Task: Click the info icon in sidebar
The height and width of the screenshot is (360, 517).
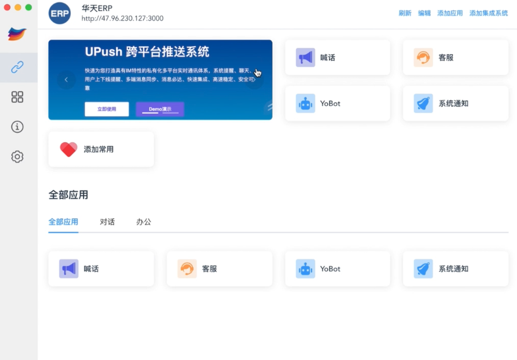Action: 18,127
